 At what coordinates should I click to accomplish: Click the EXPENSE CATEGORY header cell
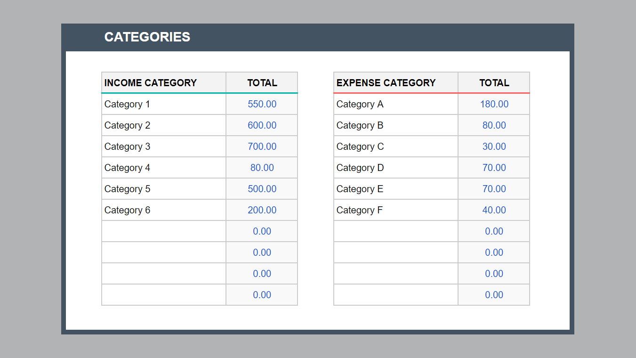pyautogui.click(x=395, y=83)
